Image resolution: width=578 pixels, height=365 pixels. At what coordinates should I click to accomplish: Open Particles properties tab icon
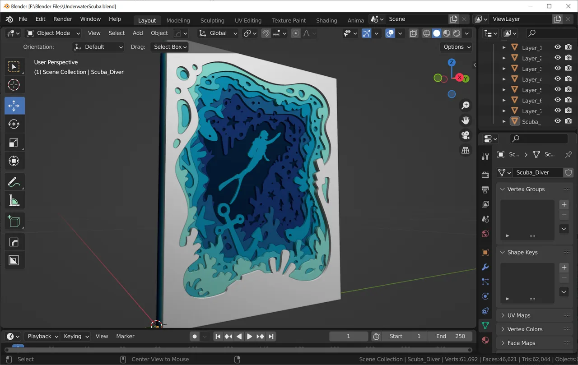[x=485, y=282]
